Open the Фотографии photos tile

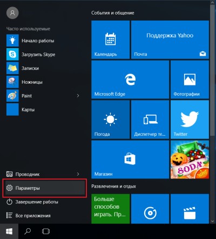190,79
